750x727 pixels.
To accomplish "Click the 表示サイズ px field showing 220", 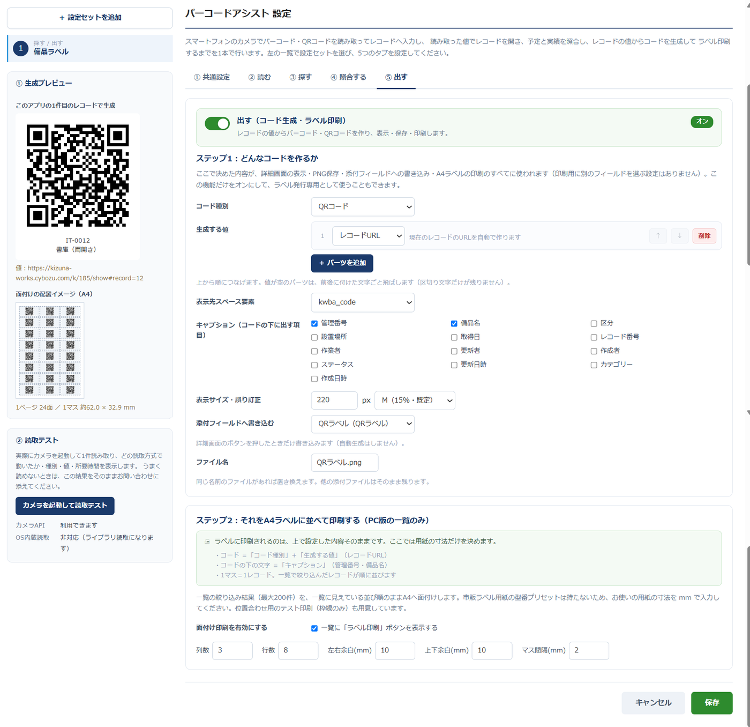I will tap(334, 400).
